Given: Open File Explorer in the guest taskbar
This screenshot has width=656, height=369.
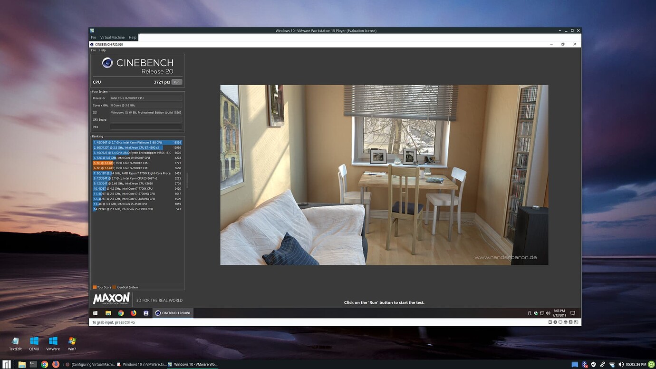Looking at the screenshot, I should point(108,313).
